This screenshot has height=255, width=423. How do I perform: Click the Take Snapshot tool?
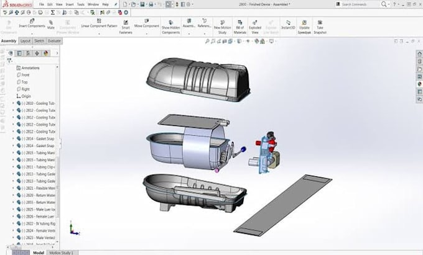[320, 27]
